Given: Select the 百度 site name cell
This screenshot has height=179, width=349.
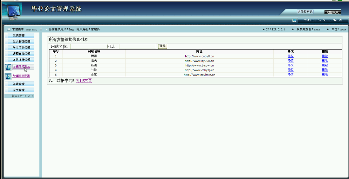Looking at the screenshot, I should coord(94,75).
